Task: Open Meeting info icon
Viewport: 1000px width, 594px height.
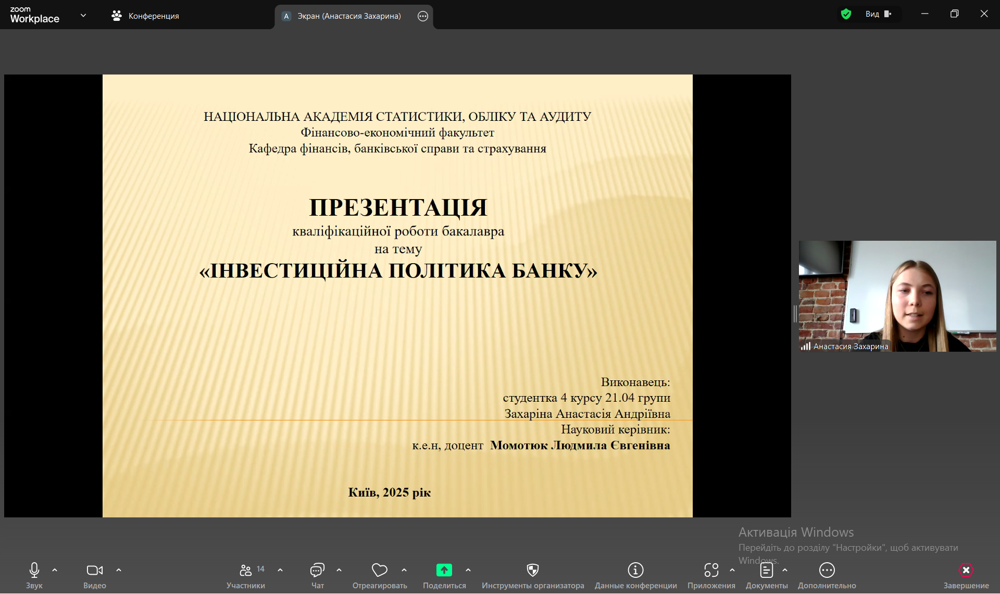Action: click(x=635, y=570)
